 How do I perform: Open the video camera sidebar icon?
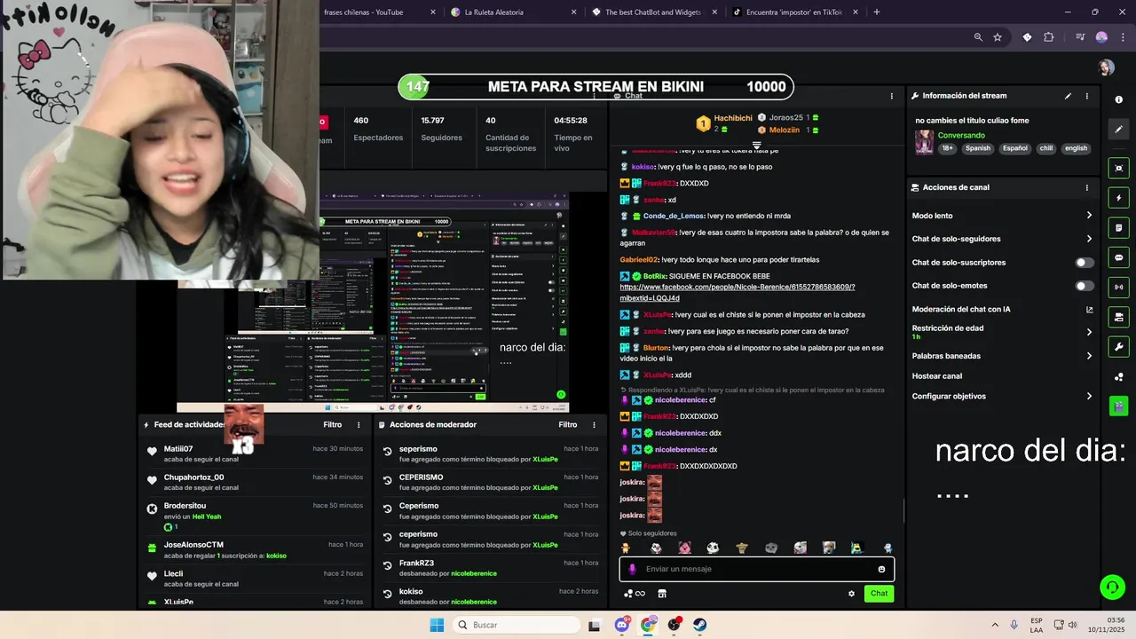(1118, 317)
